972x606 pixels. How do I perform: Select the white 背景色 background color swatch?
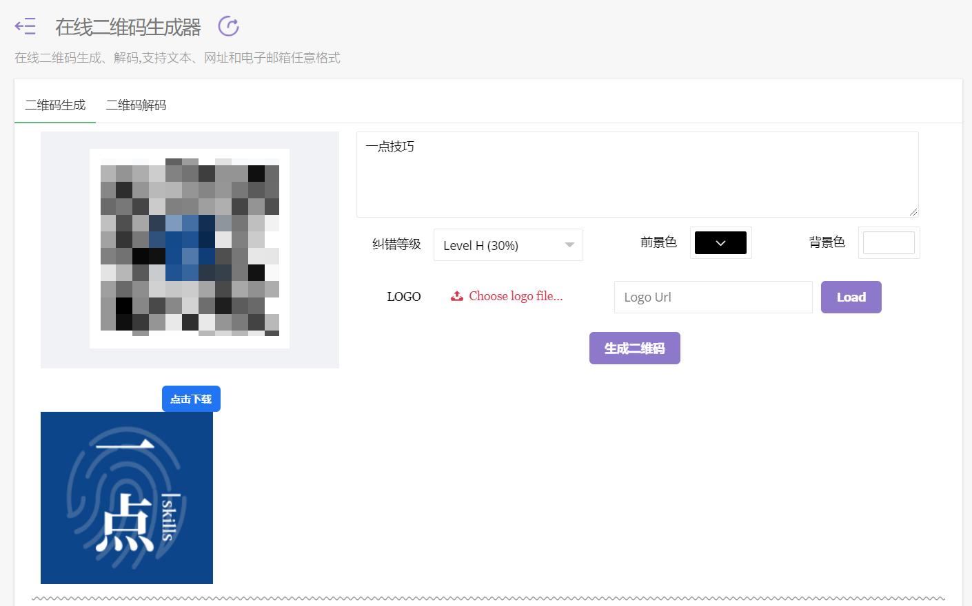tap(889, 242)
